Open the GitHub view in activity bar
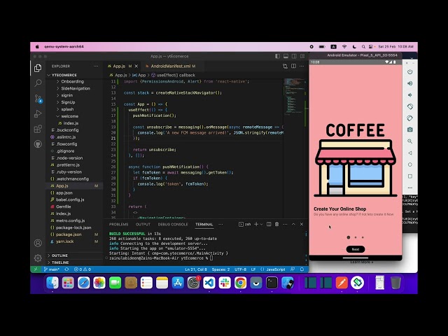This screenshot has height=336, width=448. pos(38,144)
